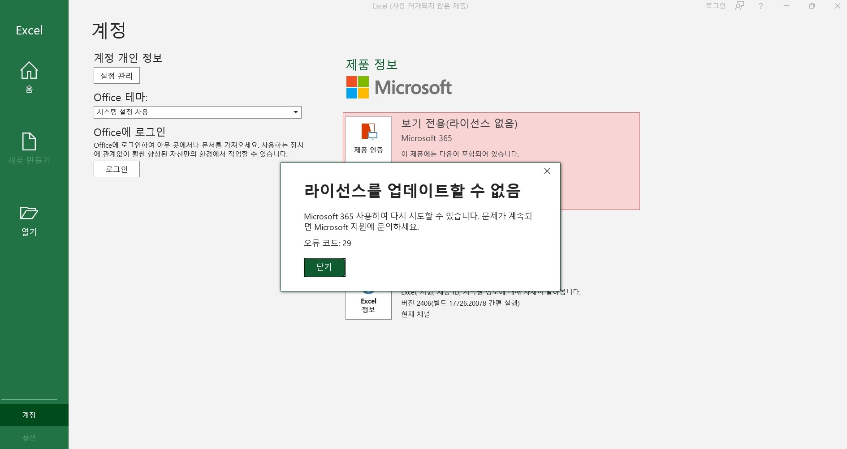Click the 현재 채널 text
The height and width of the screenshot is (449, 847).
[415, 314]
